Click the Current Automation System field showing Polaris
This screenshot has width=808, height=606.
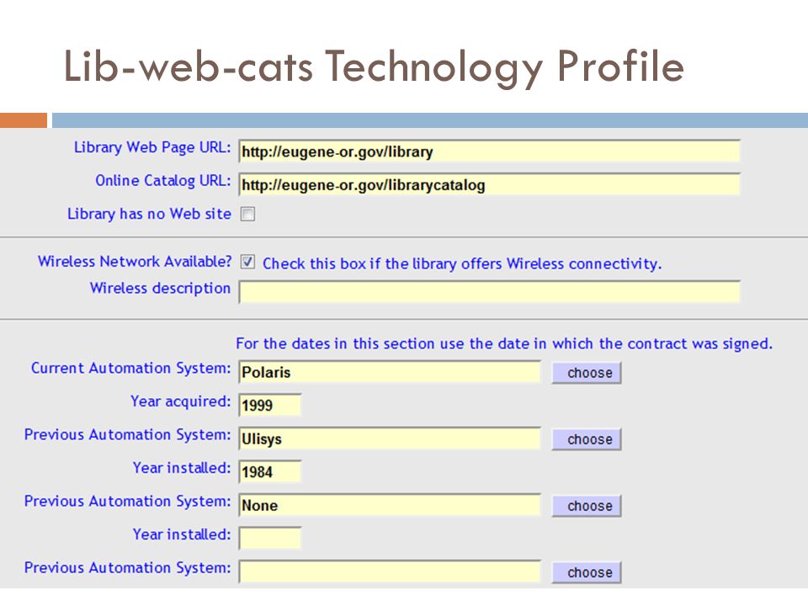[390, 372]
